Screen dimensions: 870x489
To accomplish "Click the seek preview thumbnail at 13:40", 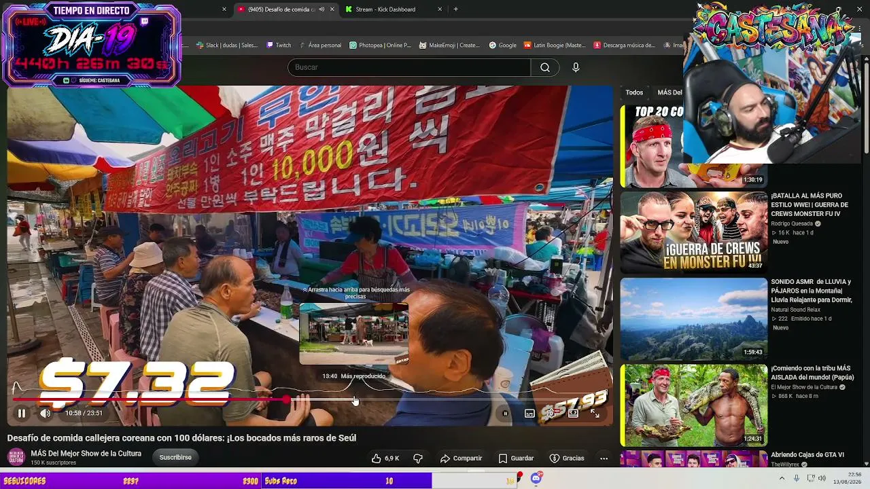I will point(353,333).
